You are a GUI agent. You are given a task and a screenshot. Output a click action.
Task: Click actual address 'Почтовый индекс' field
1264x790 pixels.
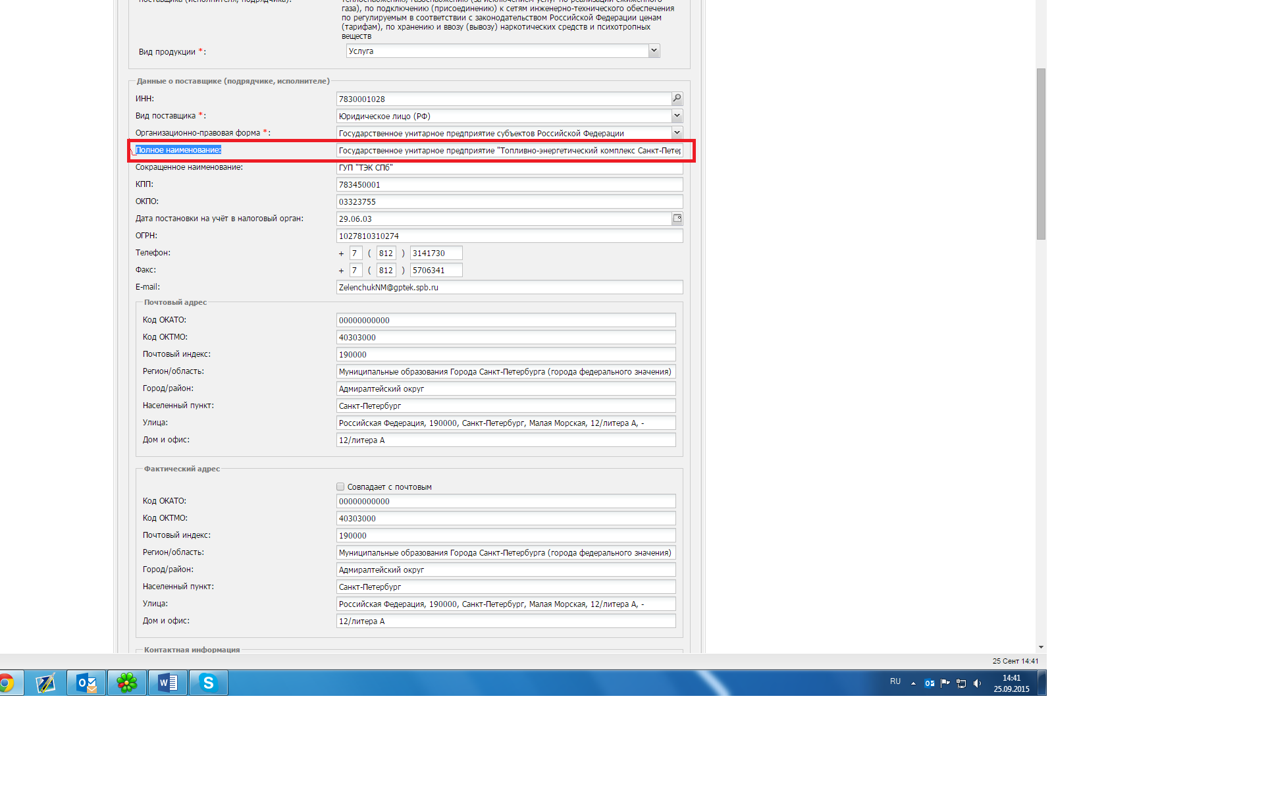(x=506, y=535)
